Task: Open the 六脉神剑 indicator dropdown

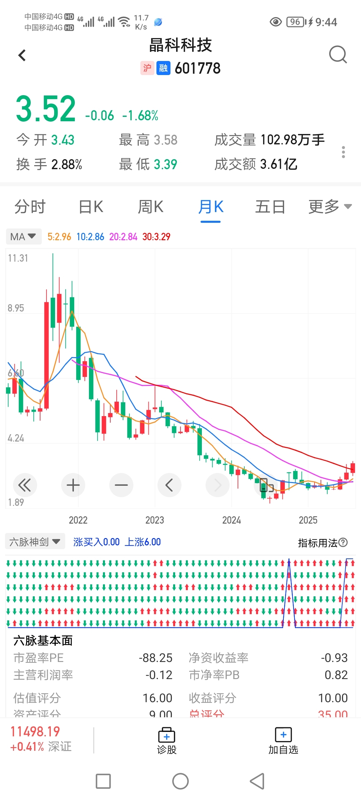Action: (x=35, y=542)
